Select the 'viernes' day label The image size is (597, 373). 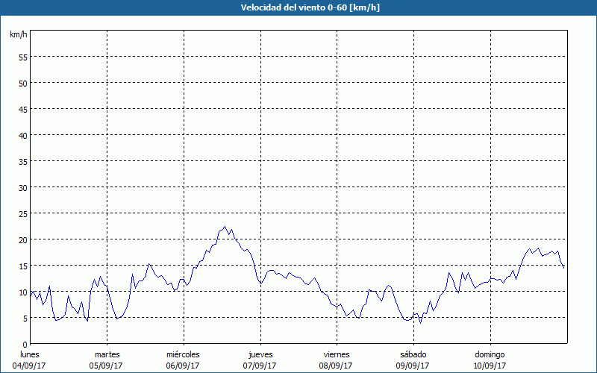tap(337, 354)
